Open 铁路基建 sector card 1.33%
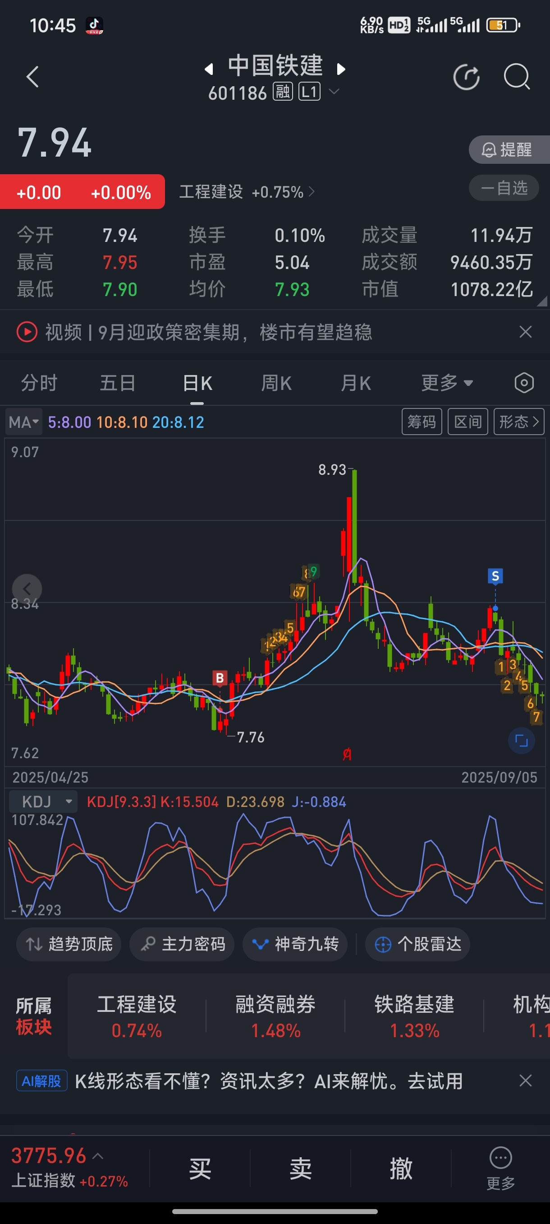This screenshot has width=550, height=1224. point(414,1016)
